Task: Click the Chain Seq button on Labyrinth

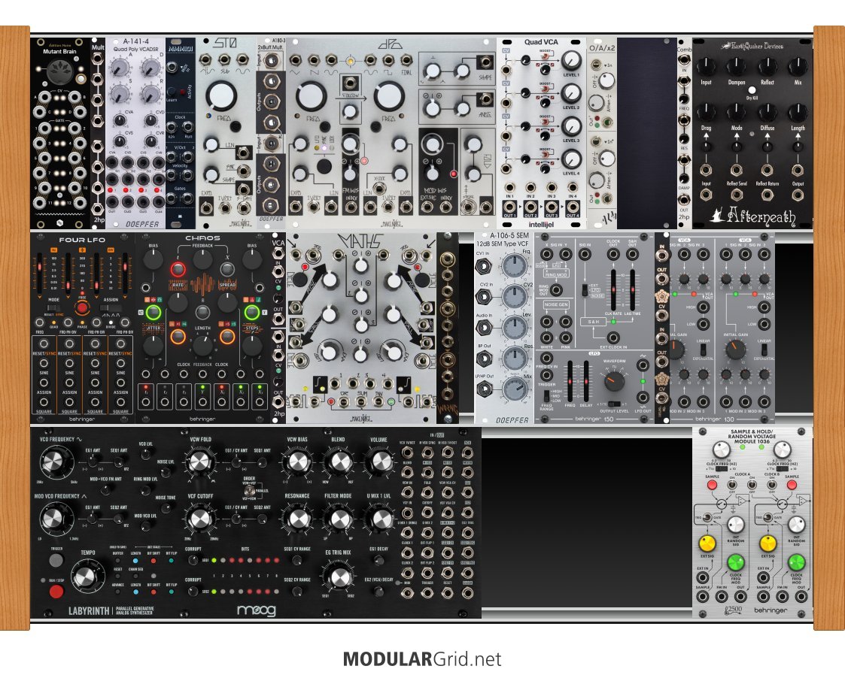Action: click(135, 577)
